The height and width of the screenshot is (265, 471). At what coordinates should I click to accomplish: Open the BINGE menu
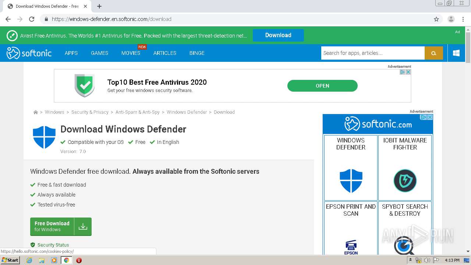point(197,53)
